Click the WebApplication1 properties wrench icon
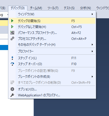This screenshot has width=109, height=116. pyautogui.click(x=12, y=95)
